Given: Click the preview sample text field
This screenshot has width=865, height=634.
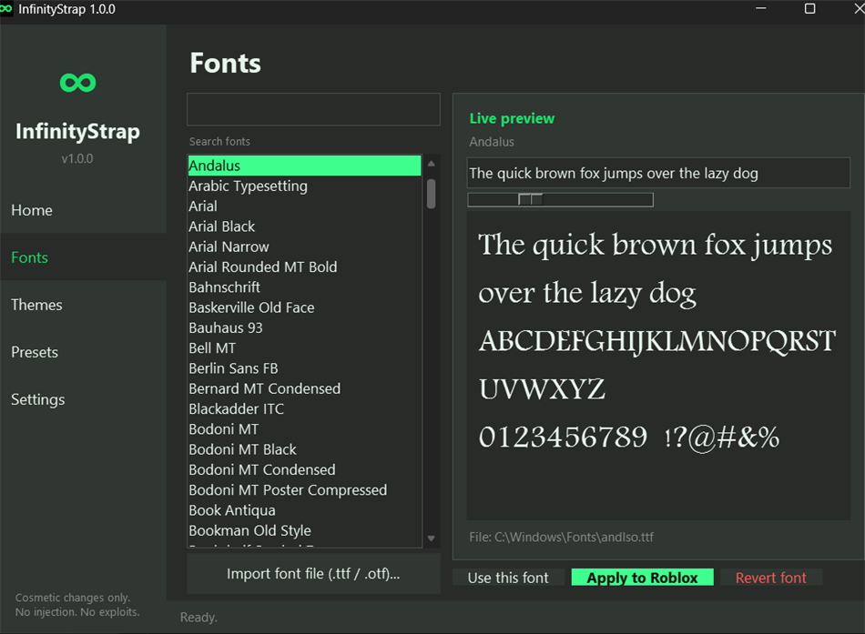Looking at the screenshot, I should 658,173.
